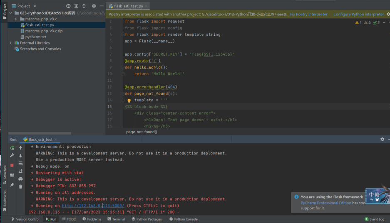Open the Project sidebar tool button

tap(5, 12)
